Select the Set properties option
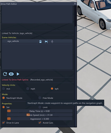Screen dimensions: 111x133 pos(3,107)
